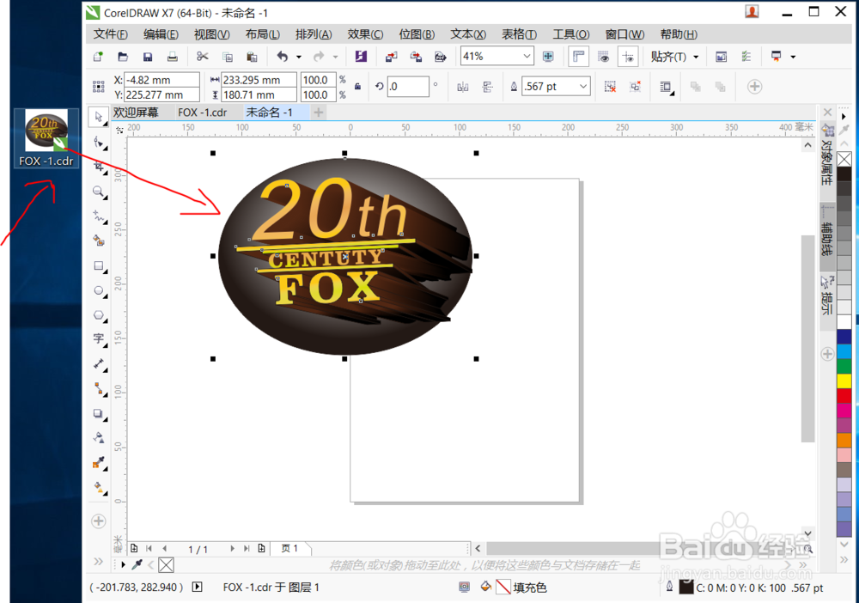Screen dimensions: 859x603
Task: Open the .567 pt outline width dropdown
Action: [583, 87]
